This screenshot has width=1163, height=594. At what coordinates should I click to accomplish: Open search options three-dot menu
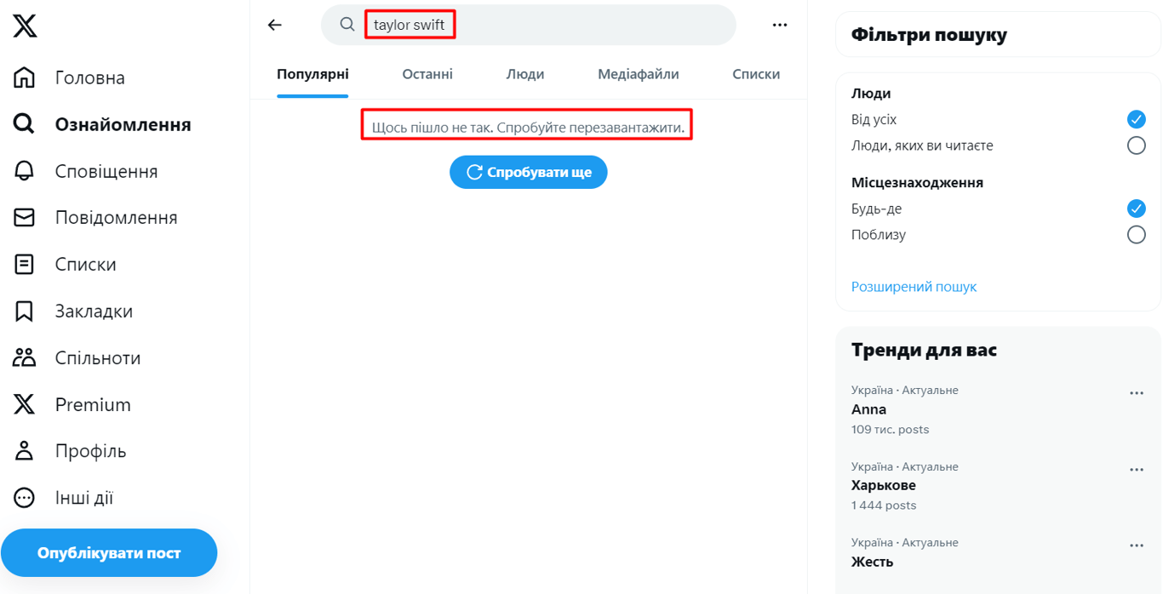point(780,26)
